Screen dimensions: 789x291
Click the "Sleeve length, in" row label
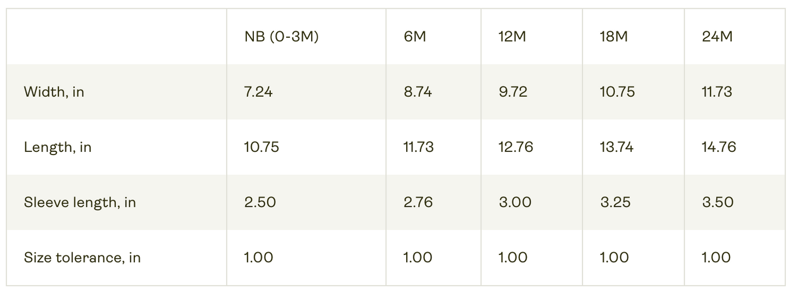pos(80,202)
